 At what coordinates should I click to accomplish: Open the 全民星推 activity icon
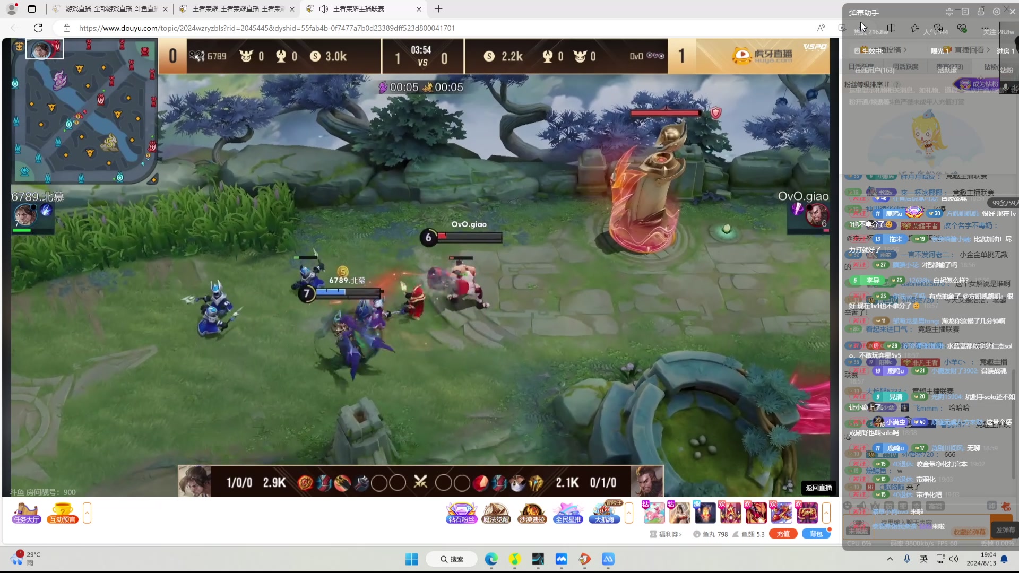pyautogui.click(x=568, y=513)
